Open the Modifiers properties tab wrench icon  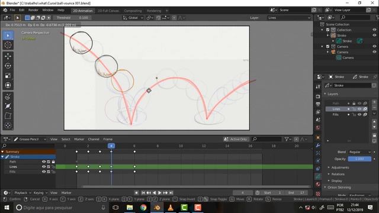[x=318, y=146]
